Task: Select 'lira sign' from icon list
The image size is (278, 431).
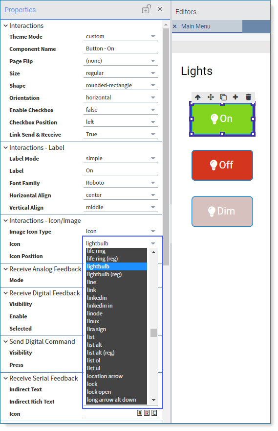Action: (116, 329)
